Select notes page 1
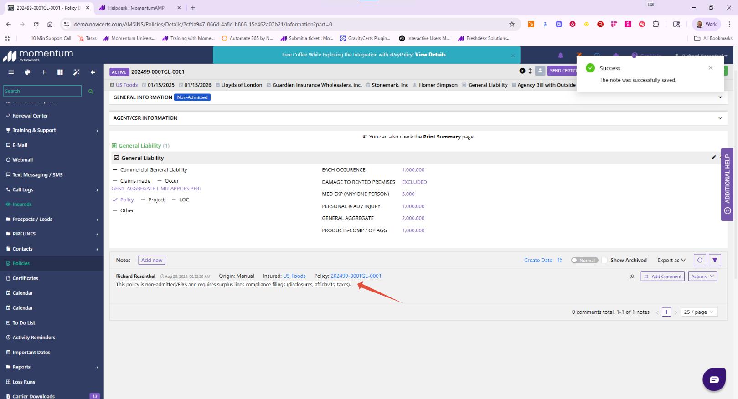 pos(666,312)
